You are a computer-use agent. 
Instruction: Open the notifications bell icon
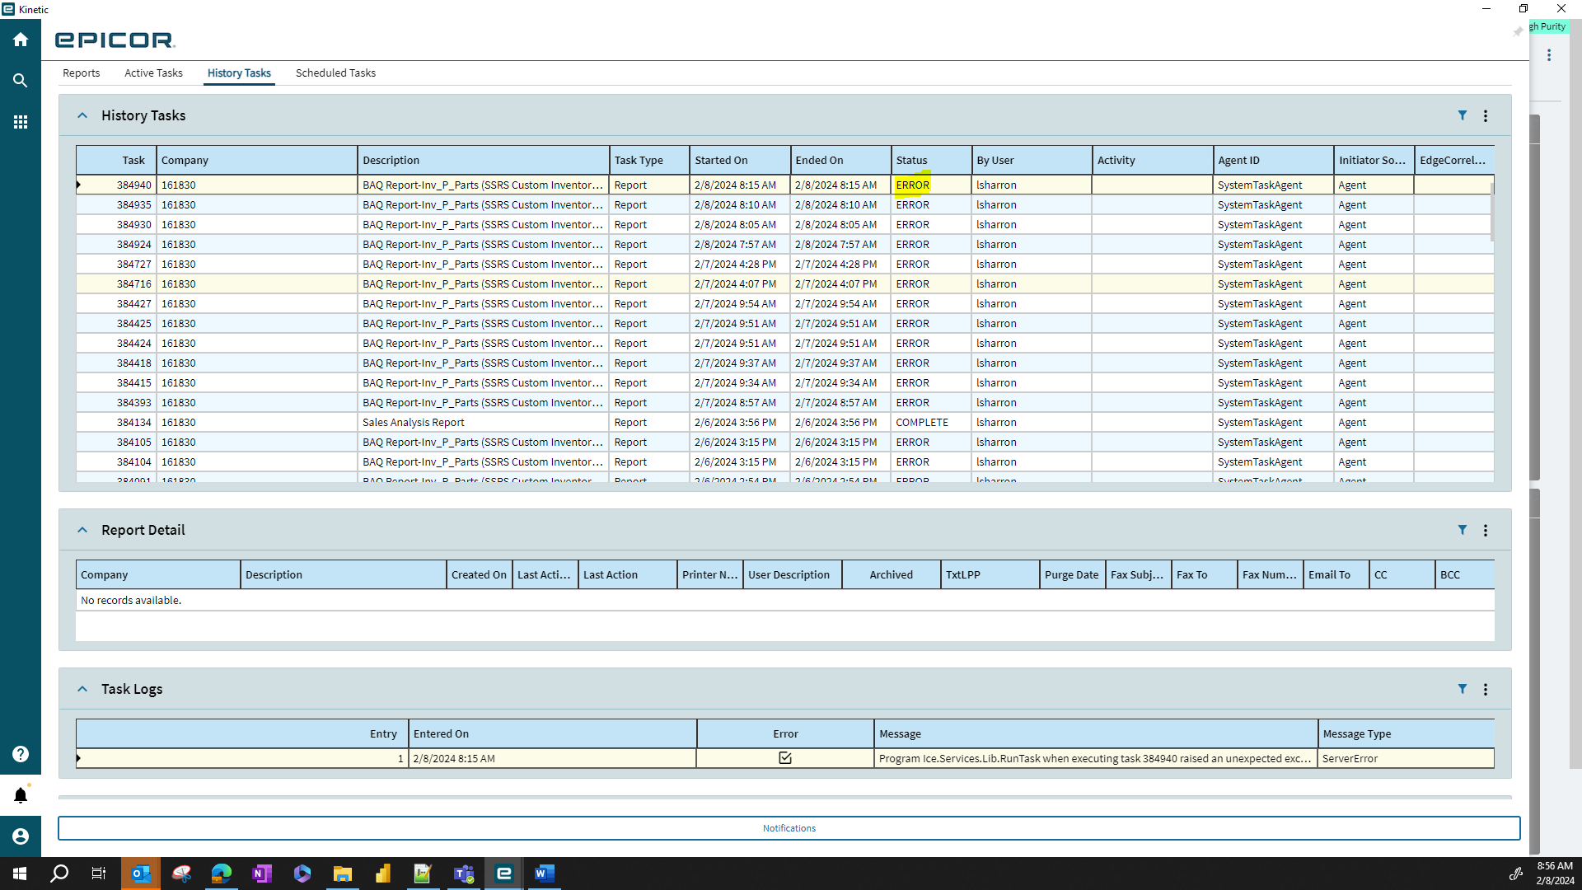(21, 795)
